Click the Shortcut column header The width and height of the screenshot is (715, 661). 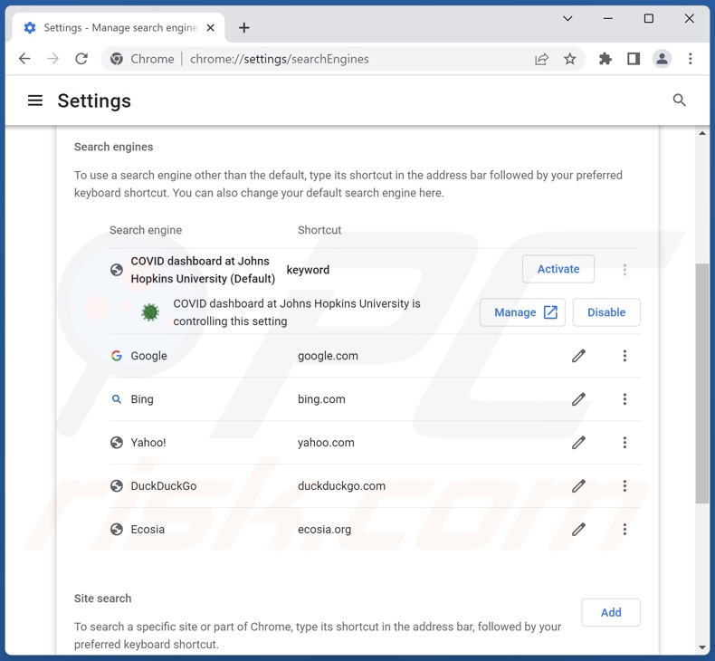coord(319,230)
